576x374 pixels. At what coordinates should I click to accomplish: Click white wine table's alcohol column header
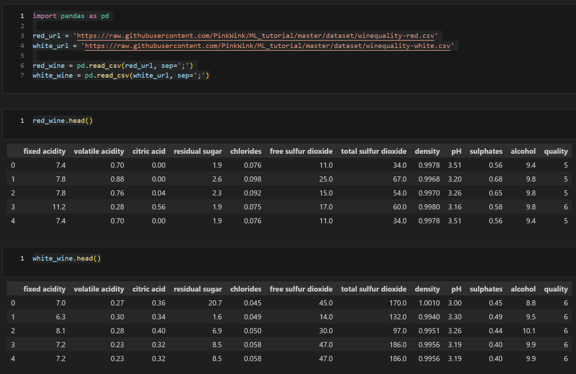[x=523, y=289]
